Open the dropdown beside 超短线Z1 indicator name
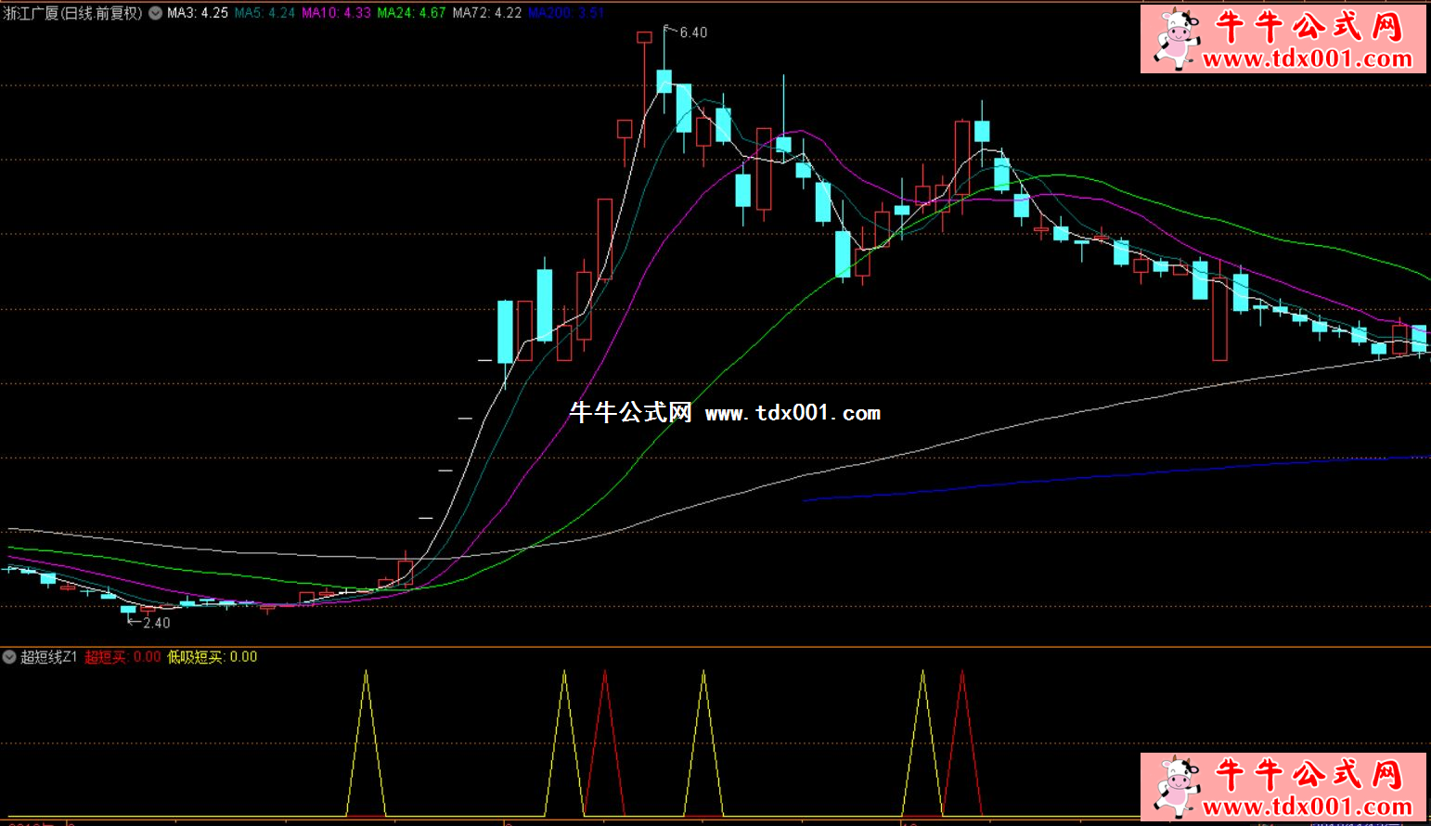Image resolution: width=1431 pixels, height=826 pixels. coord(9,657)
